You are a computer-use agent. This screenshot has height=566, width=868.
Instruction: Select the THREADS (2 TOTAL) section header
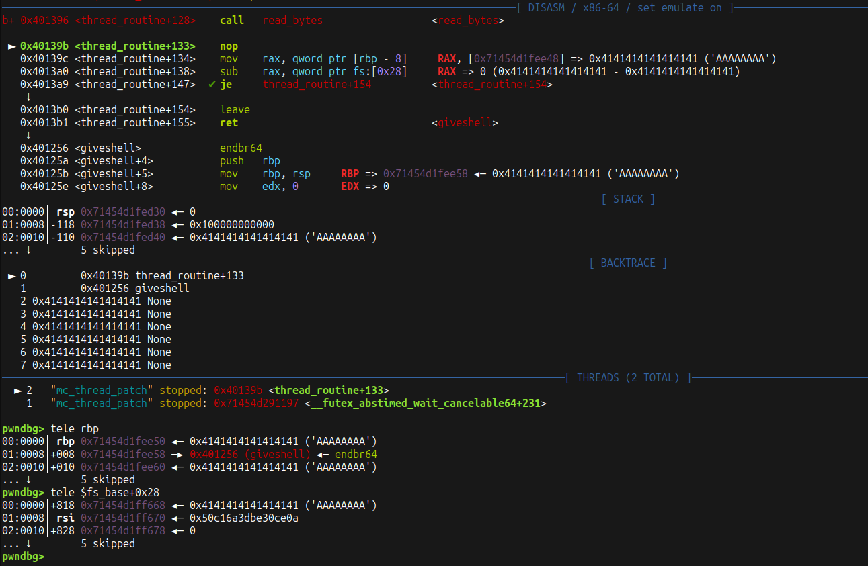click(628, 378)
